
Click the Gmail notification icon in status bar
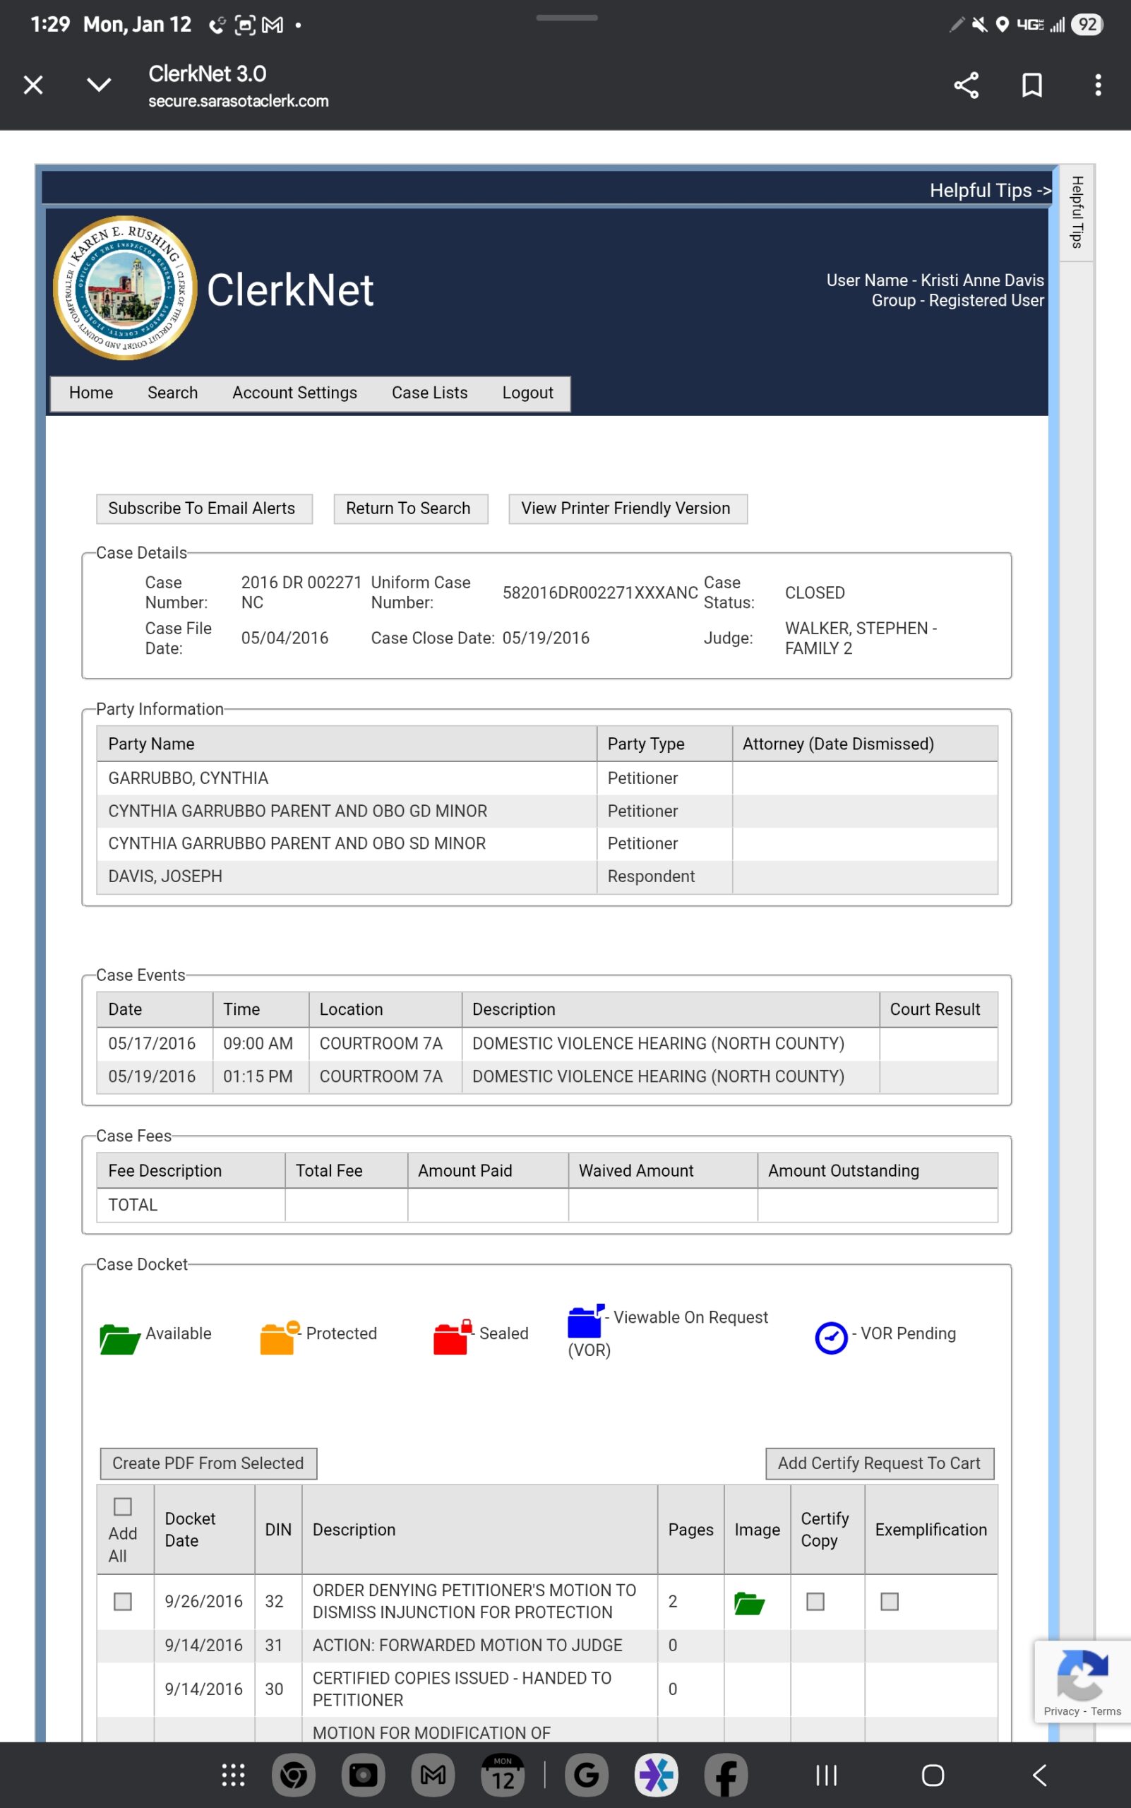273,25
